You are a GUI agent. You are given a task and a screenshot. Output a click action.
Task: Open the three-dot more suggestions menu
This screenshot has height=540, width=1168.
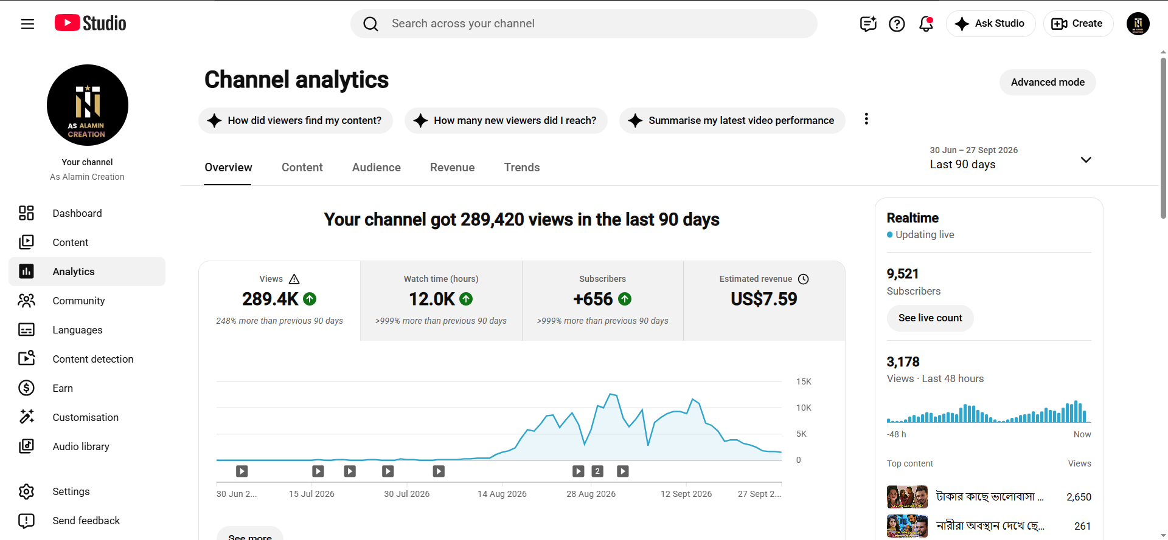coord(866,119)
